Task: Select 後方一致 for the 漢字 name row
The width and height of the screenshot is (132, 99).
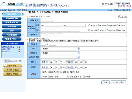Action: tap(117, 25)
